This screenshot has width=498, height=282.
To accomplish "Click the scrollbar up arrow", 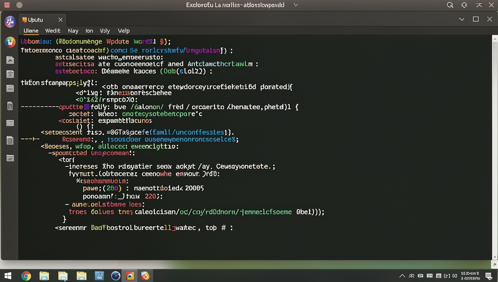I will click(495, 39).
